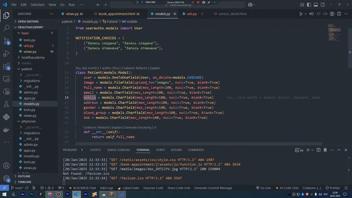Open terminal panel more actions ellipsis
Viewport: 352px width, 198px height.
pos(332,150)
